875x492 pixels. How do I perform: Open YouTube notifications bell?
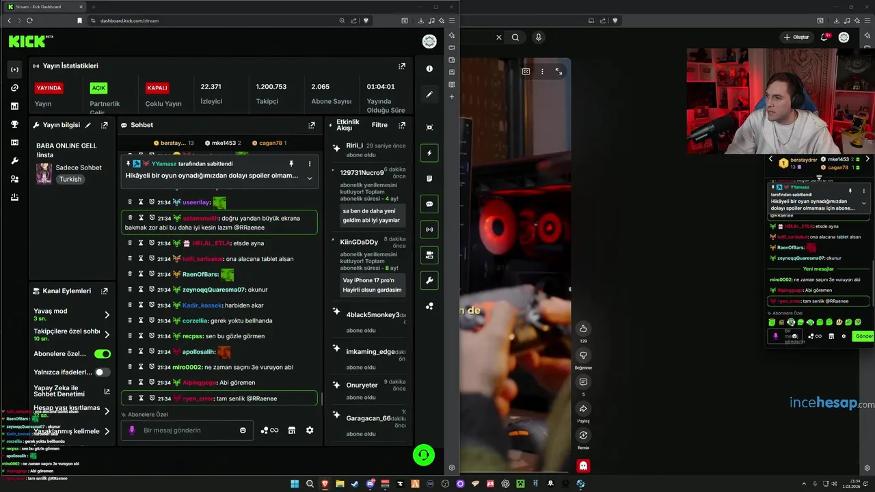pos(824,38)
